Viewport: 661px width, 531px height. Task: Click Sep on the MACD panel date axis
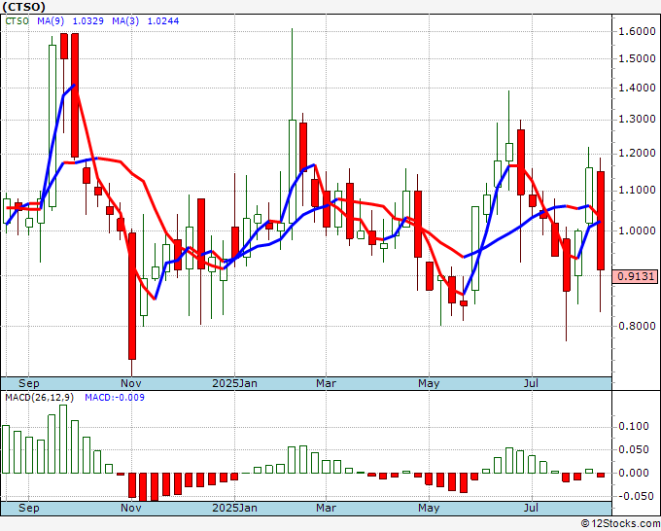tap(28, 508)
